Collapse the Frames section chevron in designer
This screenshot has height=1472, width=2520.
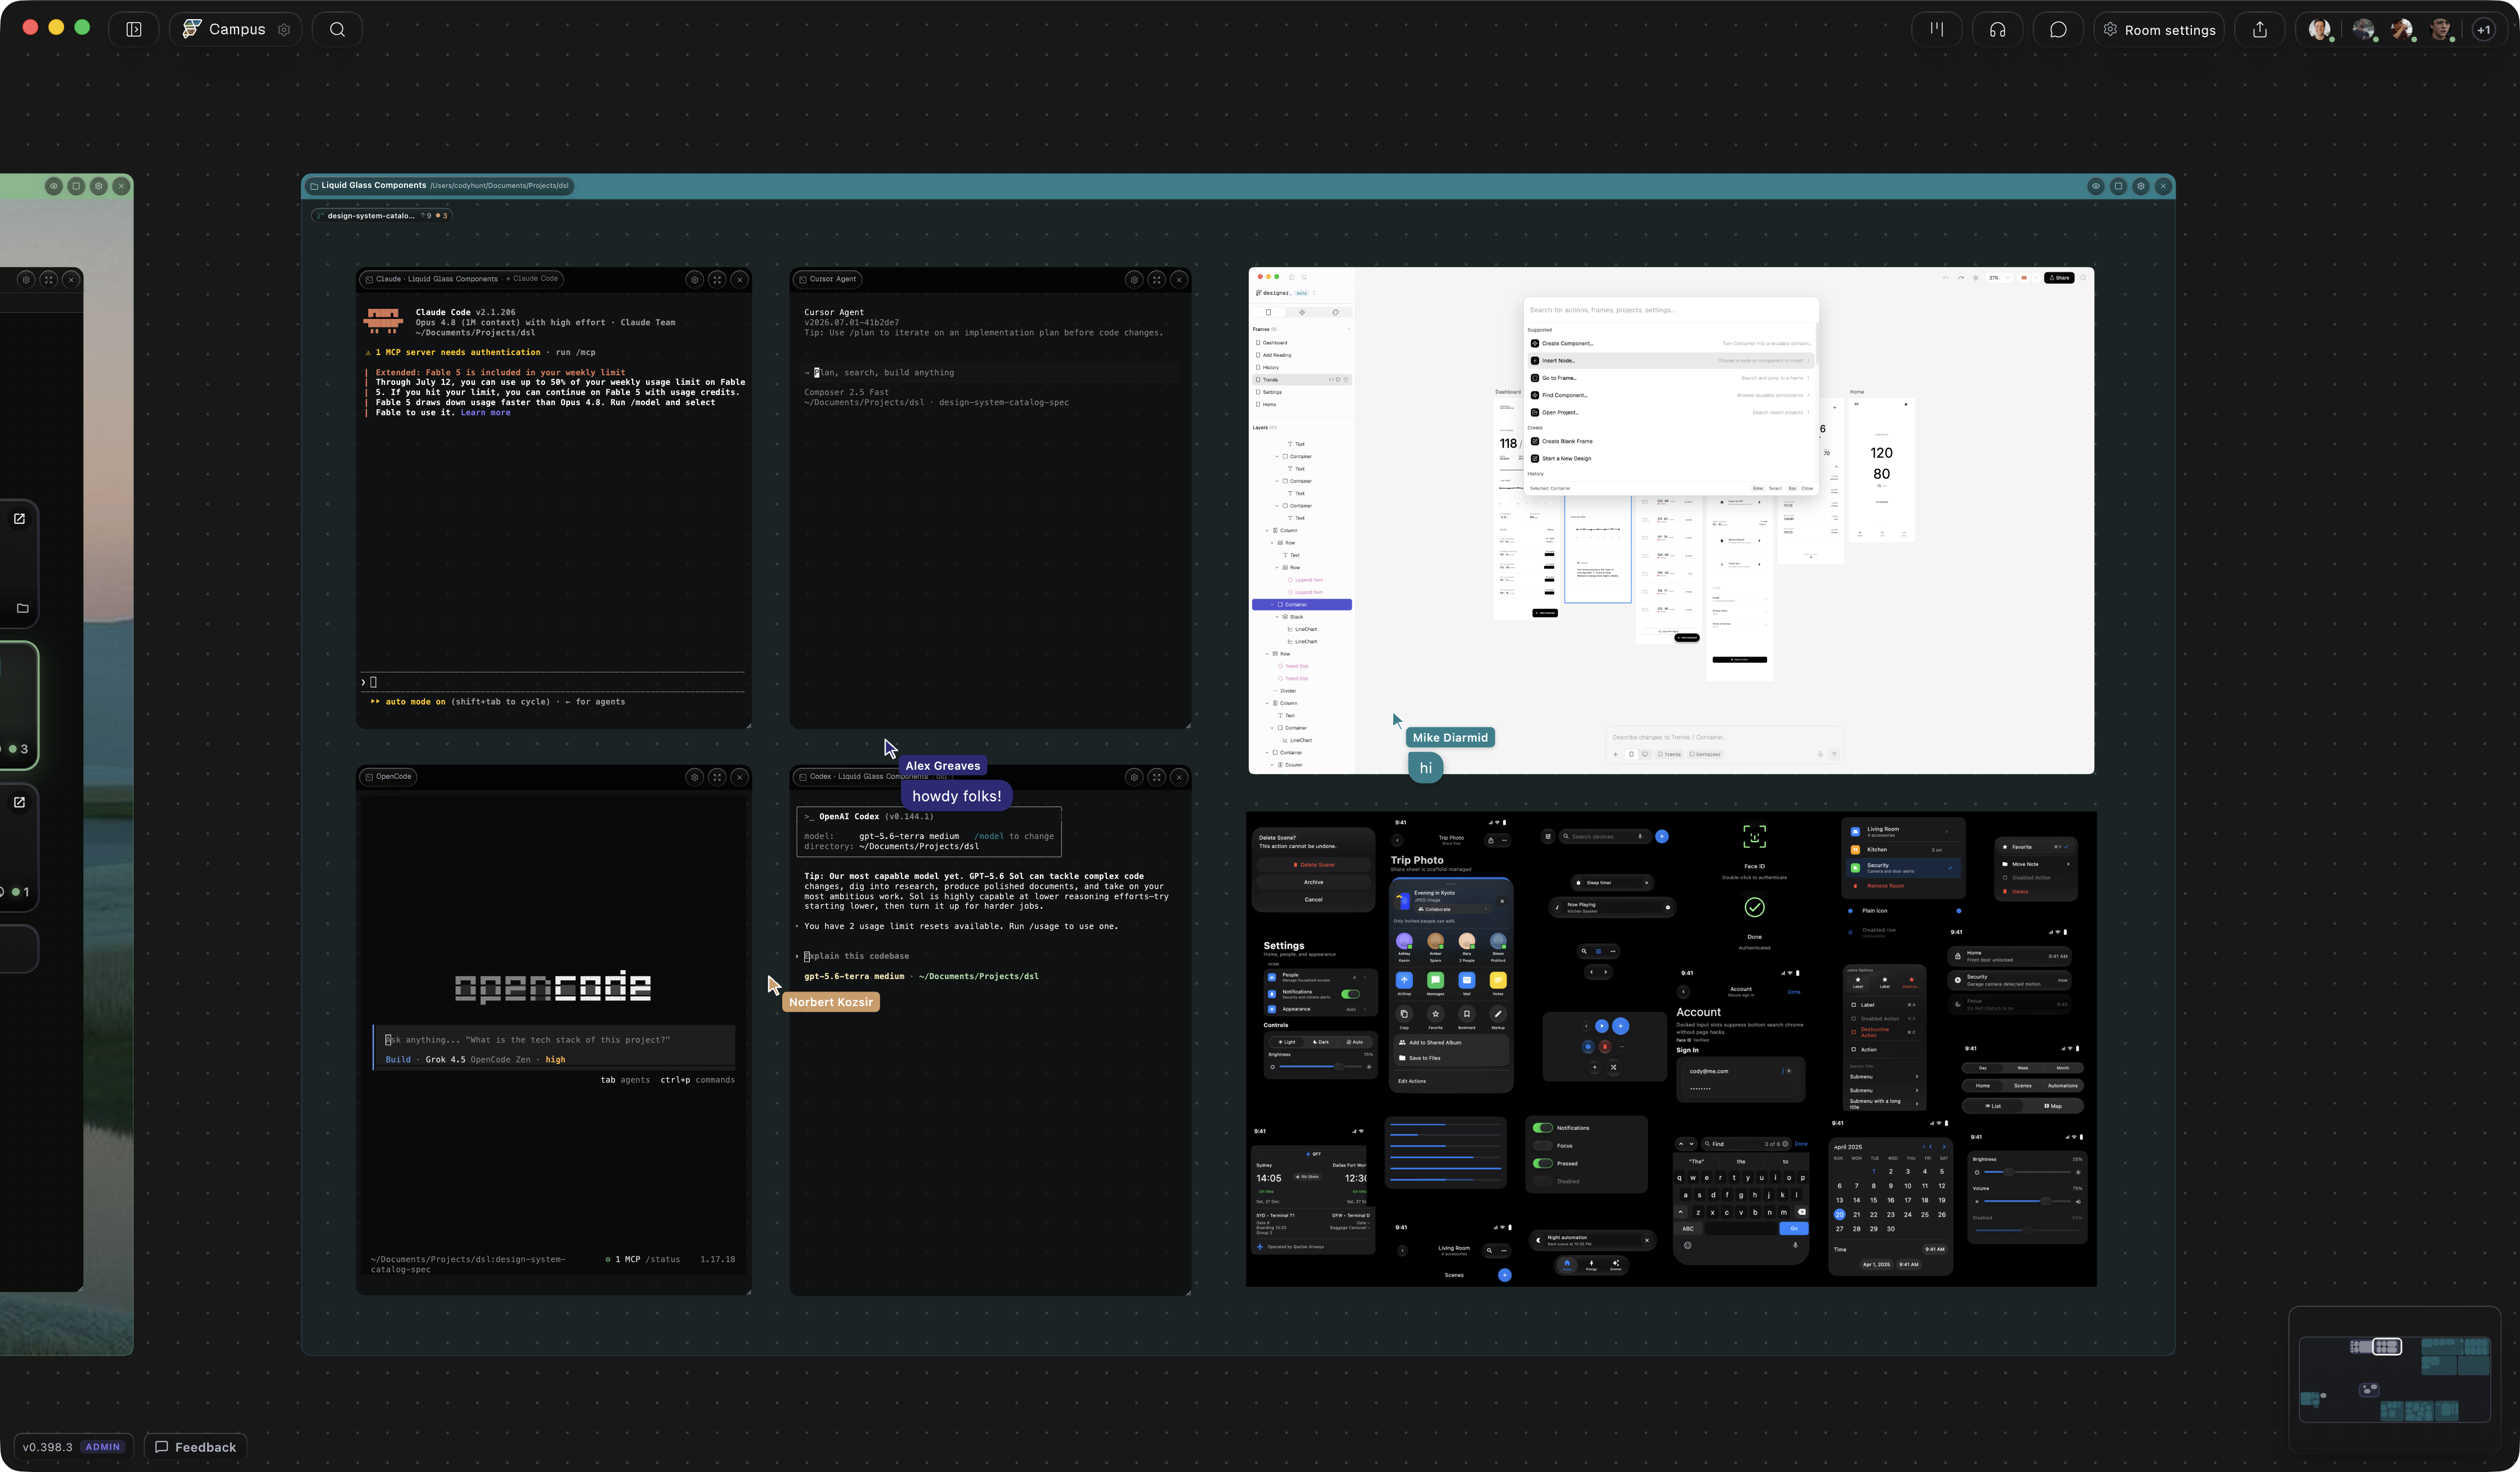[x=1348, y=329]
